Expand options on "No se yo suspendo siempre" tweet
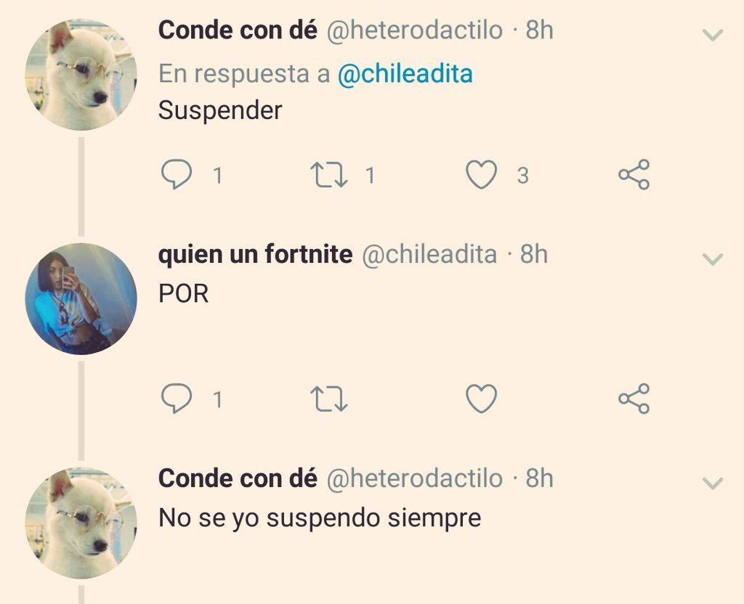Image resolution: width=744 pixels, height=604 pixels. (x=713, y=483)
